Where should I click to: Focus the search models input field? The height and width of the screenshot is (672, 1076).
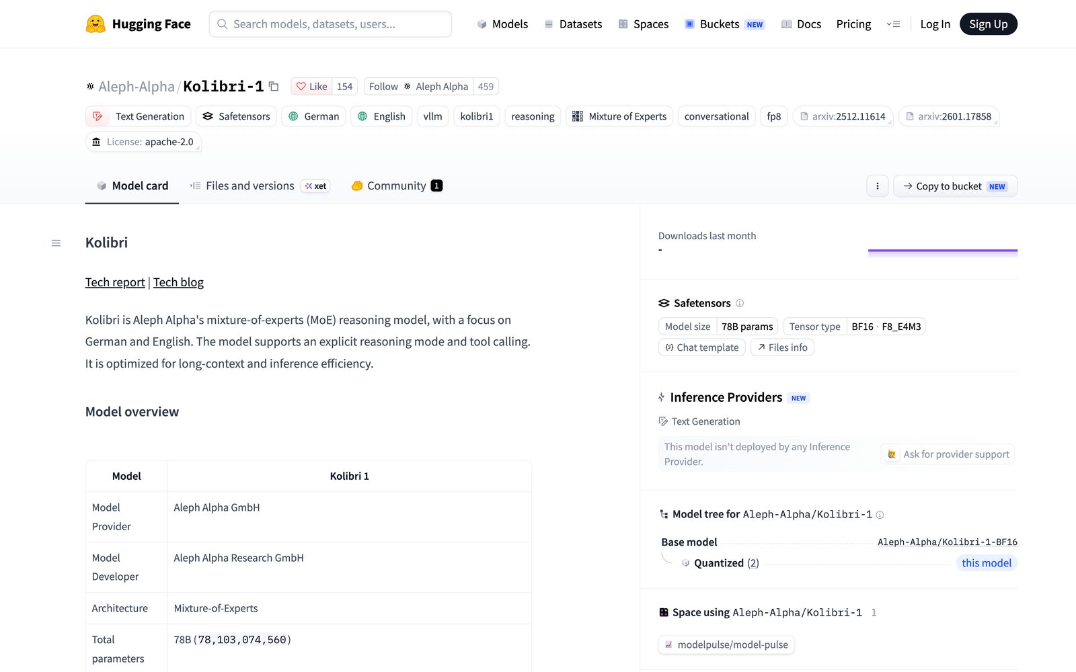tap(330, 24)
